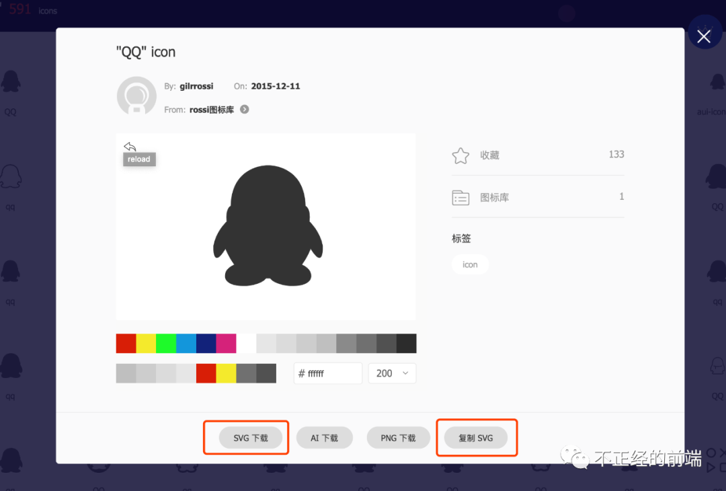Click the gilrrossi author avatar

[136, 96]
